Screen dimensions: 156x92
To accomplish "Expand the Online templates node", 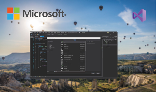I will click(x=47, y=52).
